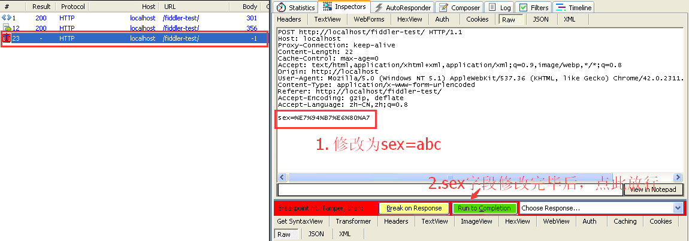The width and height of the screenshot is (689, 241).
Task: Click the Accept-Encoding: gzip, deflate line
Action: [340, 98]
